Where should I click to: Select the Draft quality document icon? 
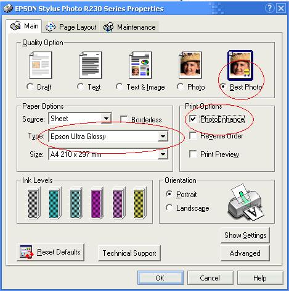[x=41, y=65]
